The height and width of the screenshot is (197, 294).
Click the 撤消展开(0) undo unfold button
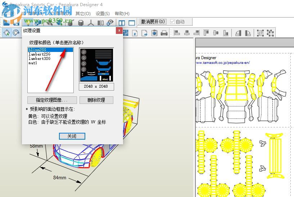pos(153,22)
